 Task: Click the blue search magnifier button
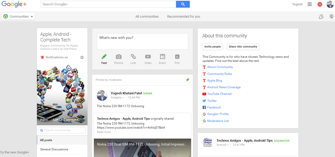coord(183,4)
